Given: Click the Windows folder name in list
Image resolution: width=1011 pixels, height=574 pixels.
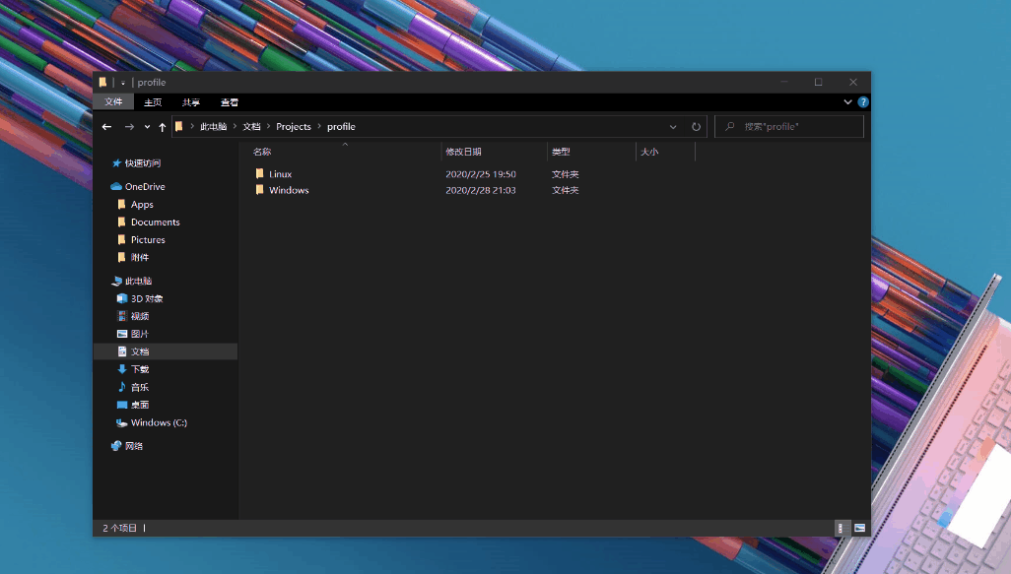Looking at the screenshot, I should click(289, 191).
